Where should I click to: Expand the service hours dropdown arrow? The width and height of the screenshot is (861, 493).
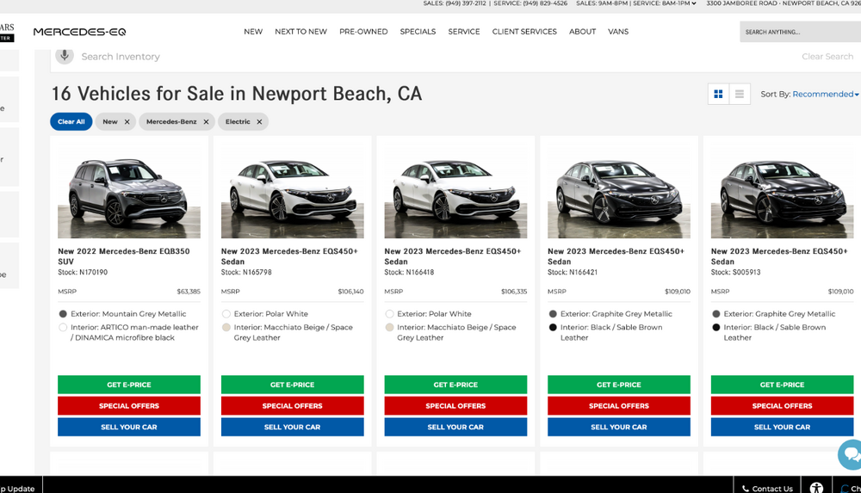pyautogui.click(x=694, y=3)
